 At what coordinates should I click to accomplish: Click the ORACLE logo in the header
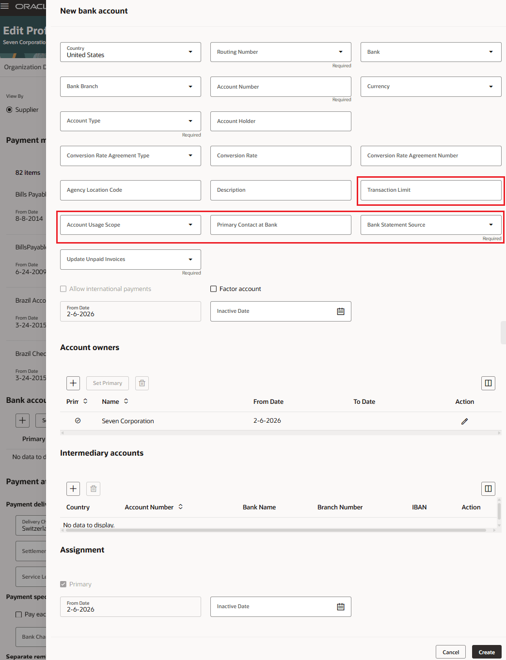31,6
